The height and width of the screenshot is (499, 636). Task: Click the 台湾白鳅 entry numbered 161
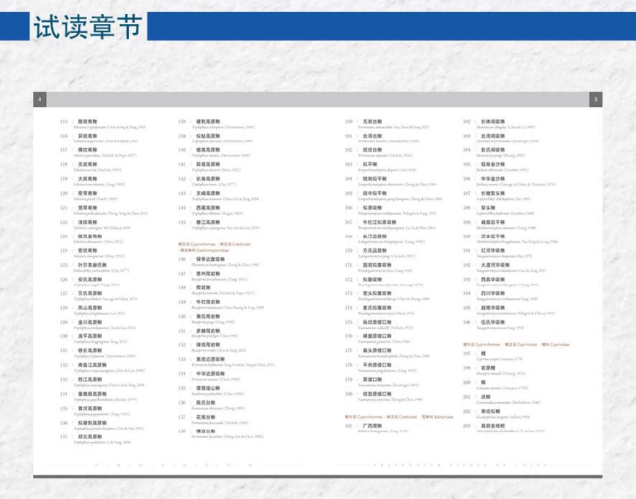[373, 135]
